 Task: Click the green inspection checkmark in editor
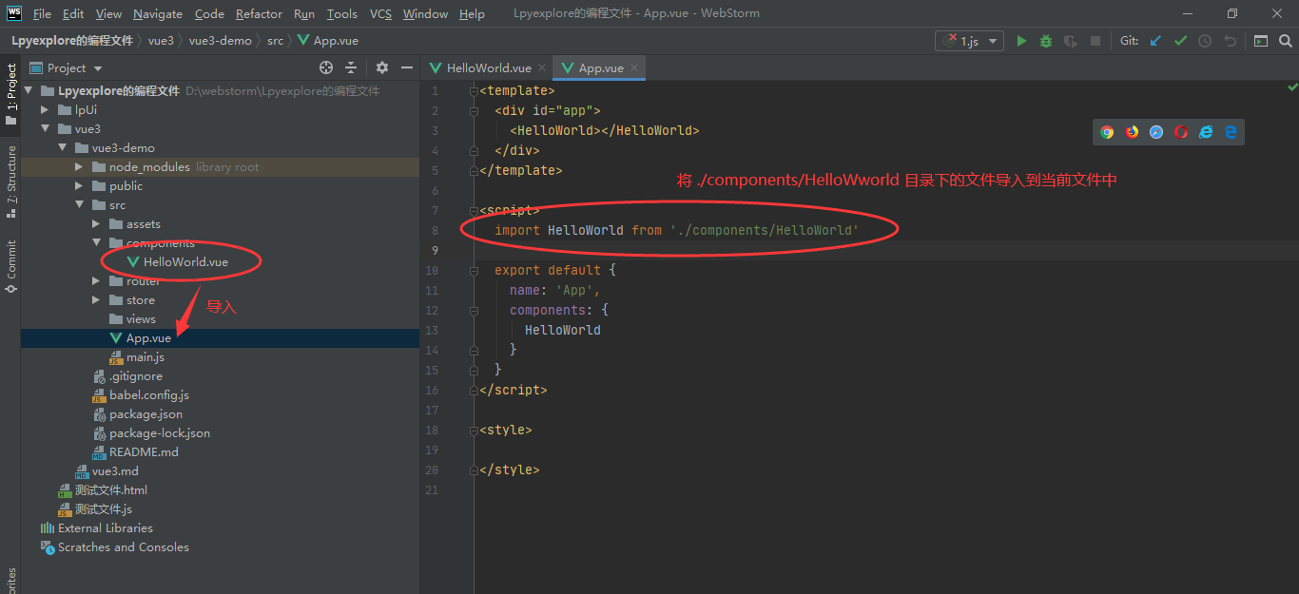(1292, 87)
